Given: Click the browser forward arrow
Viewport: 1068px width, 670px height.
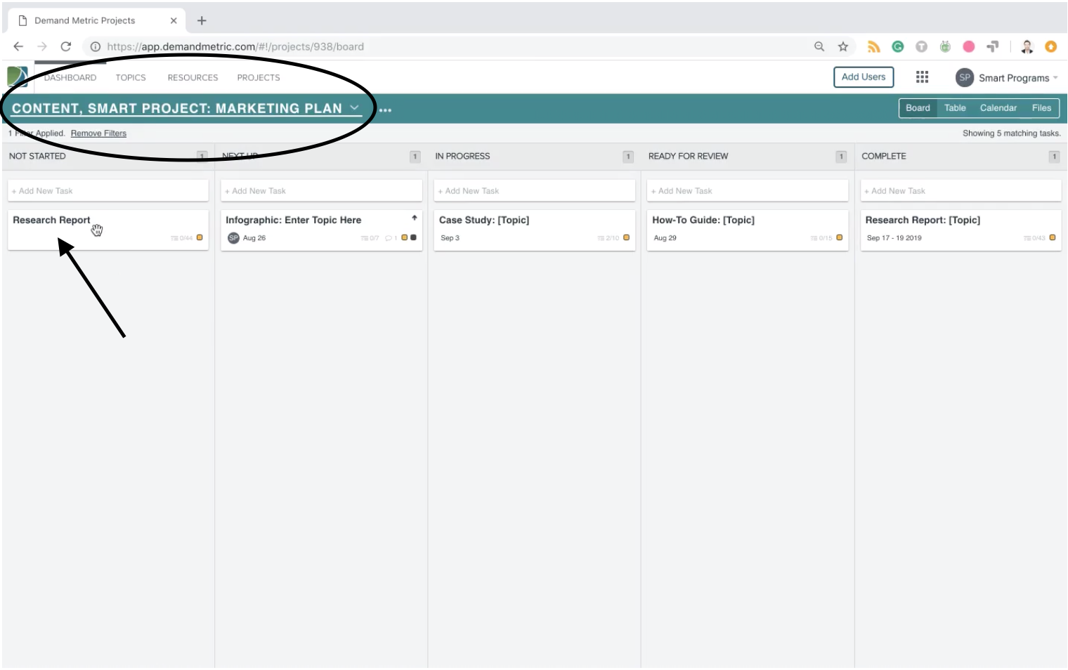Looking at the screenshot, I should point(42,46).
